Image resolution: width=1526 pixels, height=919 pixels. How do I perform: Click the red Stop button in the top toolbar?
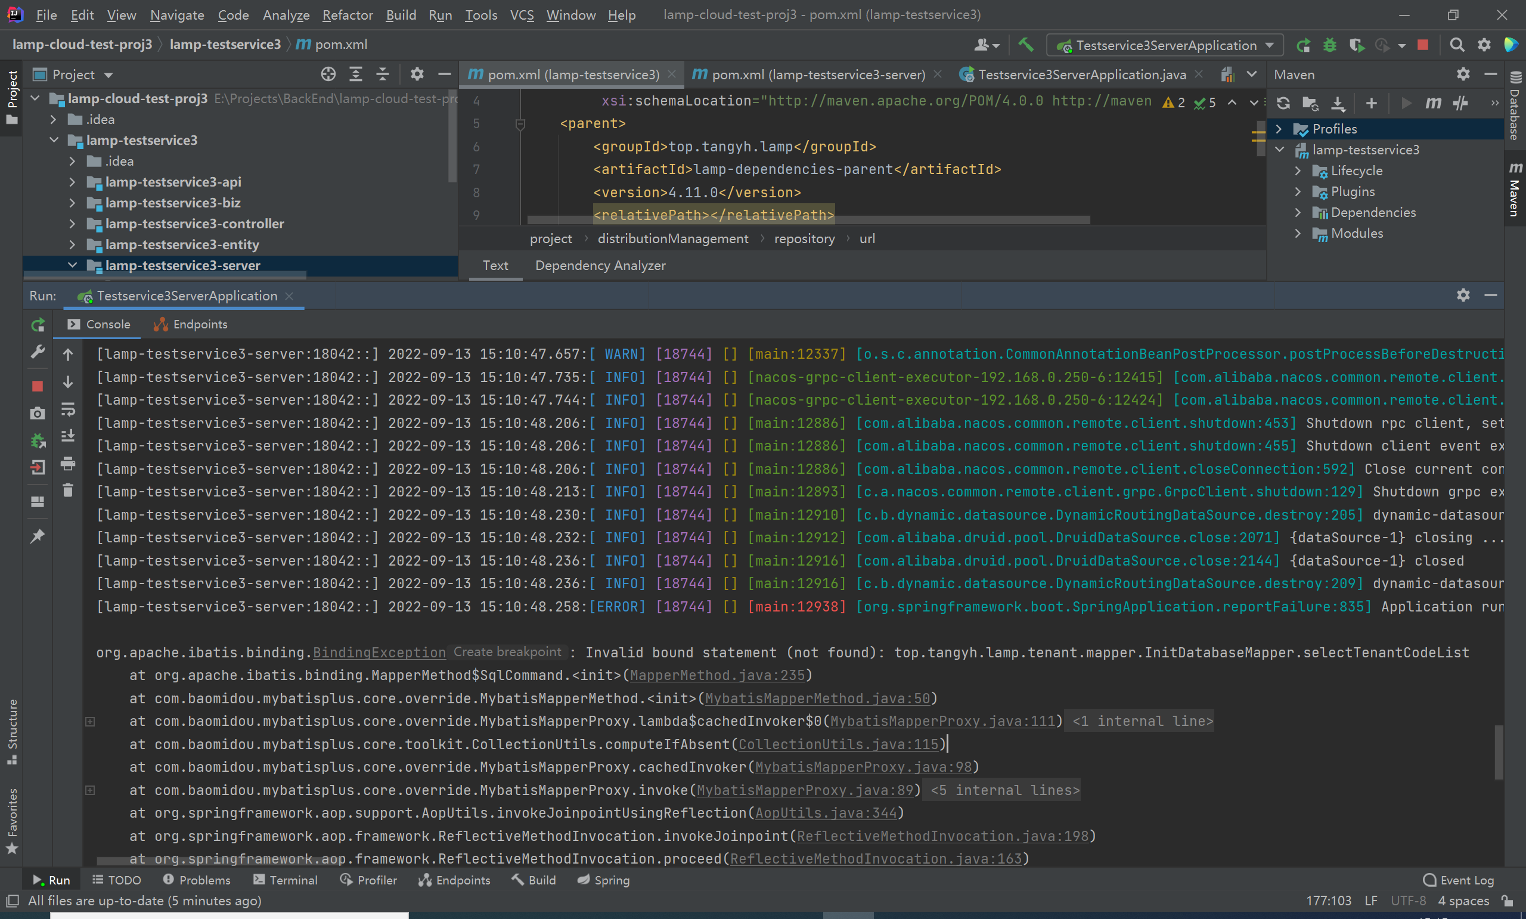pyautogui.click(x=1422, y=45)
